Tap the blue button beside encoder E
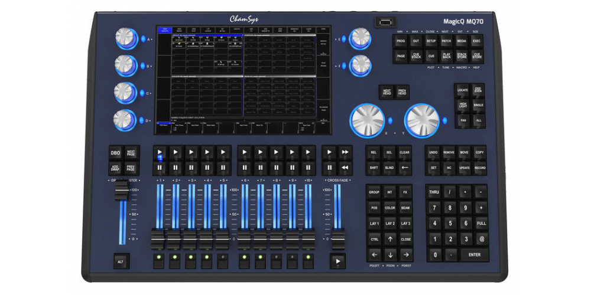Screen dimensions: 591x295 point(344,39)
